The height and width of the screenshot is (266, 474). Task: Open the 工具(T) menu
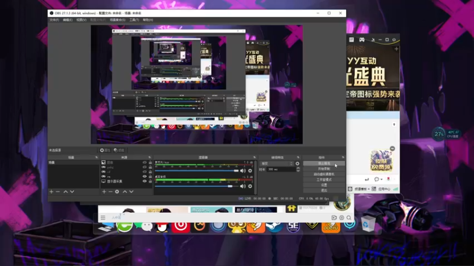[134, 20]
